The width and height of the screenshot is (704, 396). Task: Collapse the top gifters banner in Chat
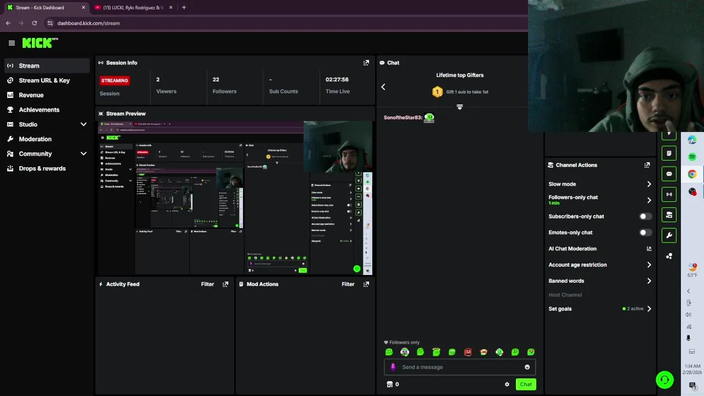(x=460, y=107)
